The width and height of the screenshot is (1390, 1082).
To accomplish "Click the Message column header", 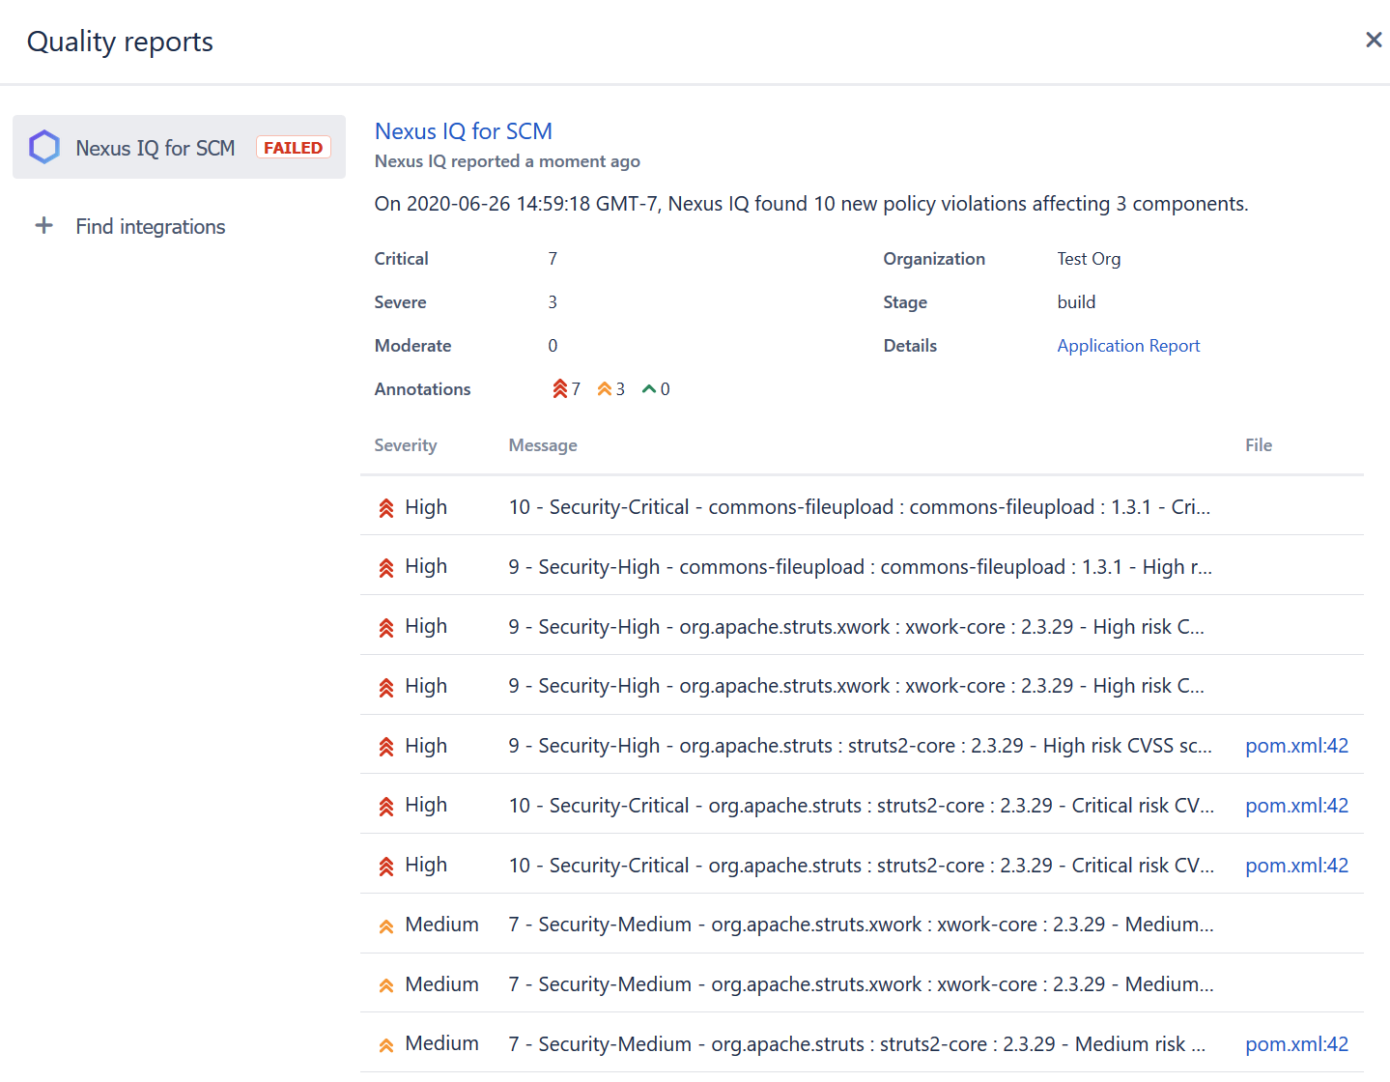I will pyautogui.click(x=543, y=445).
